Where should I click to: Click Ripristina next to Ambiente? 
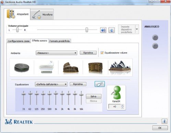[88, 53]
